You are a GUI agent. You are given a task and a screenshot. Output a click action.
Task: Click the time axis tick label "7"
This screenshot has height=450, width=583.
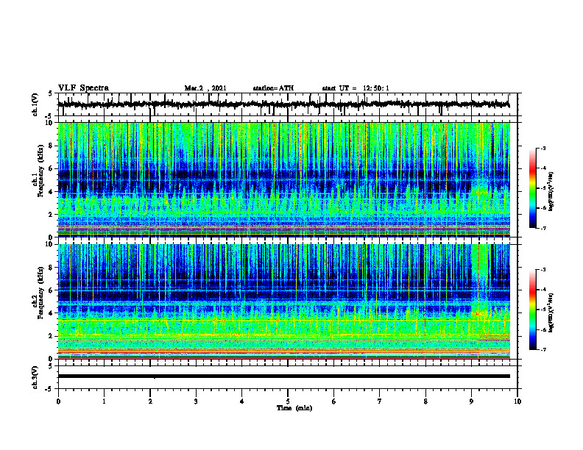coord(380,401)
